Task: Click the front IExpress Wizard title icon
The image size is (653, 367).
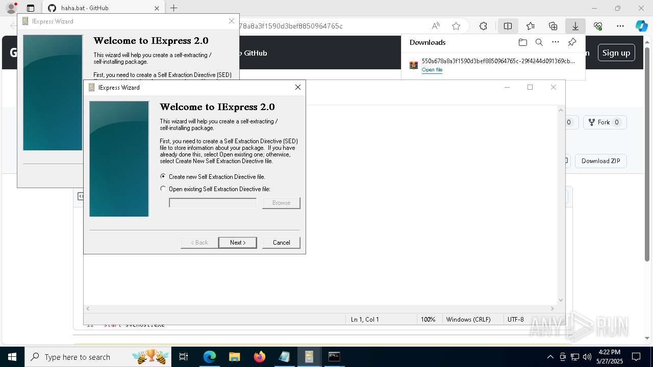Action: pos(92,88)
